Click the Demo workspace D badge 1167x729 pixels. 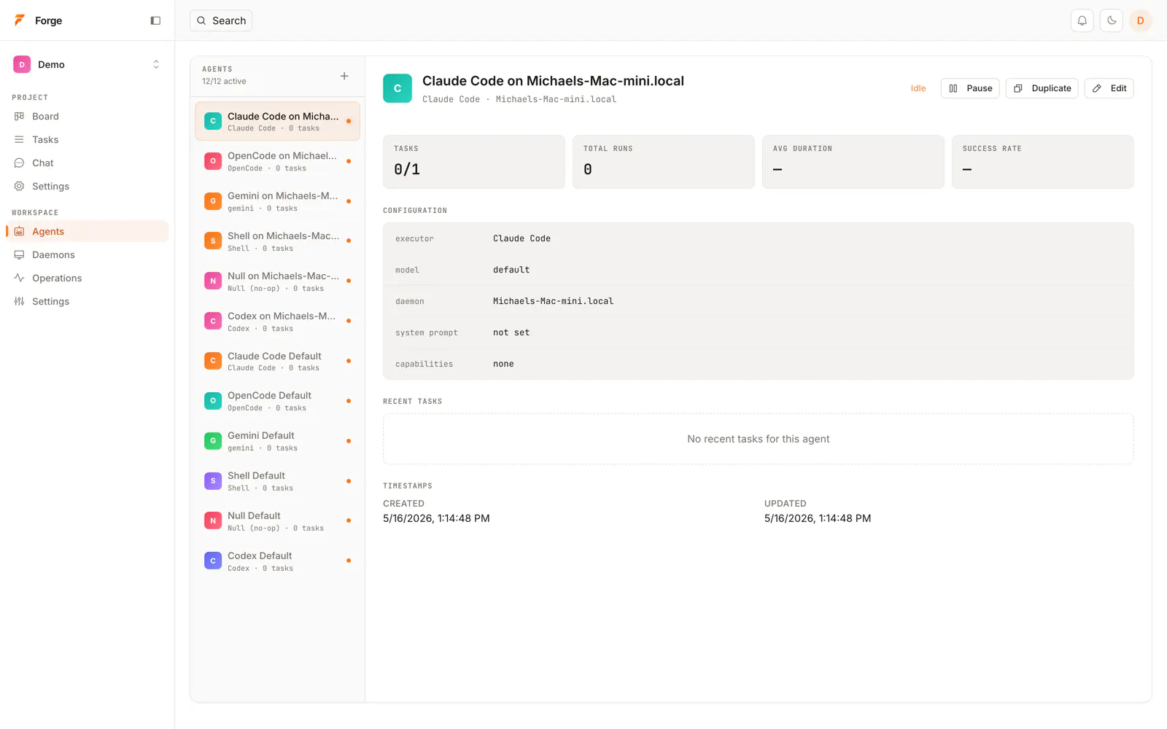pos(22,64)
